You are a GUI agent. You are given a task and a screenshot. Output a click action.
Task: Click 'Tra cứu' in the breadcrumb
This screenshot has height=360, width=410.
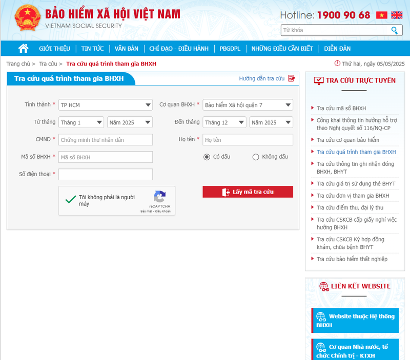pos(48,63)
